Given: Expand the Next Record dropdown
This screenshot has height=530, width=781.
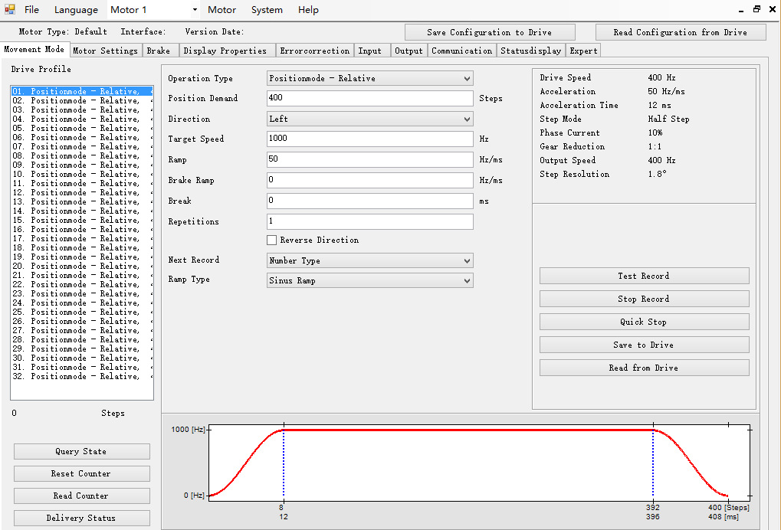Looking at the screenshot, I should tap(369, 261).
